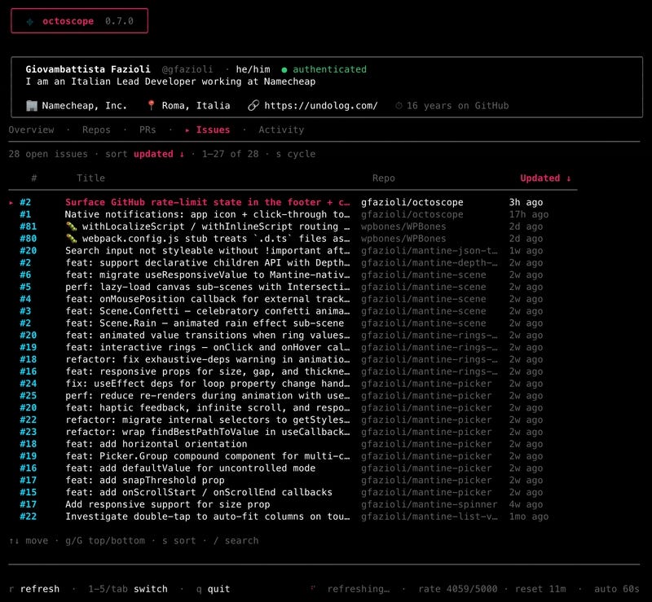Select issue 'Surface GitHub rate-limit state in the footer'
This screenshot has height=602, width=652.
pyautogui.click(x=293, y=203)
